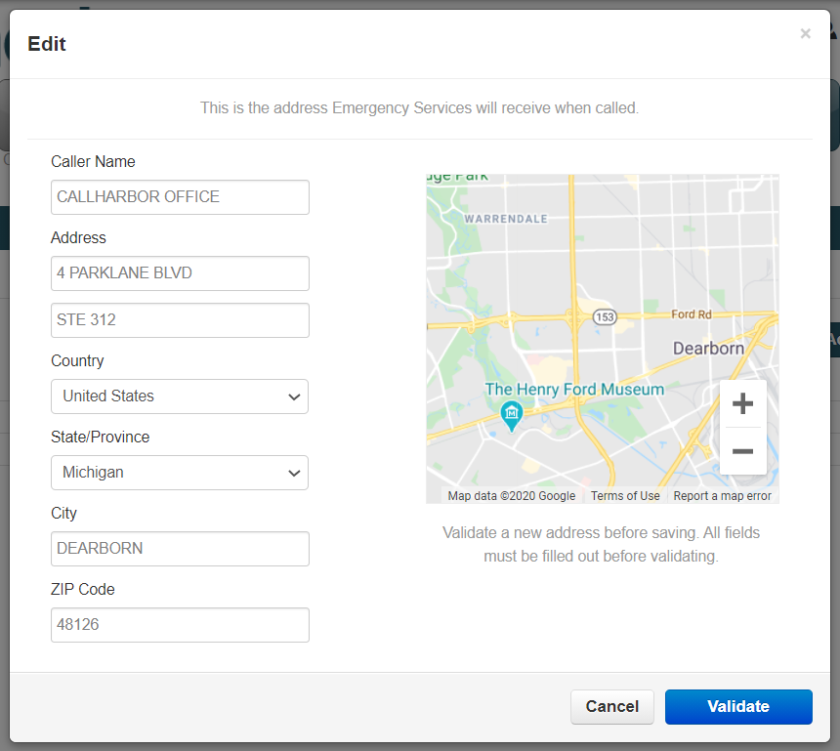Click the Warrendale label on the map
This screenshot has width=840, height=751.
pyautogui.click(x=506, y=219)
